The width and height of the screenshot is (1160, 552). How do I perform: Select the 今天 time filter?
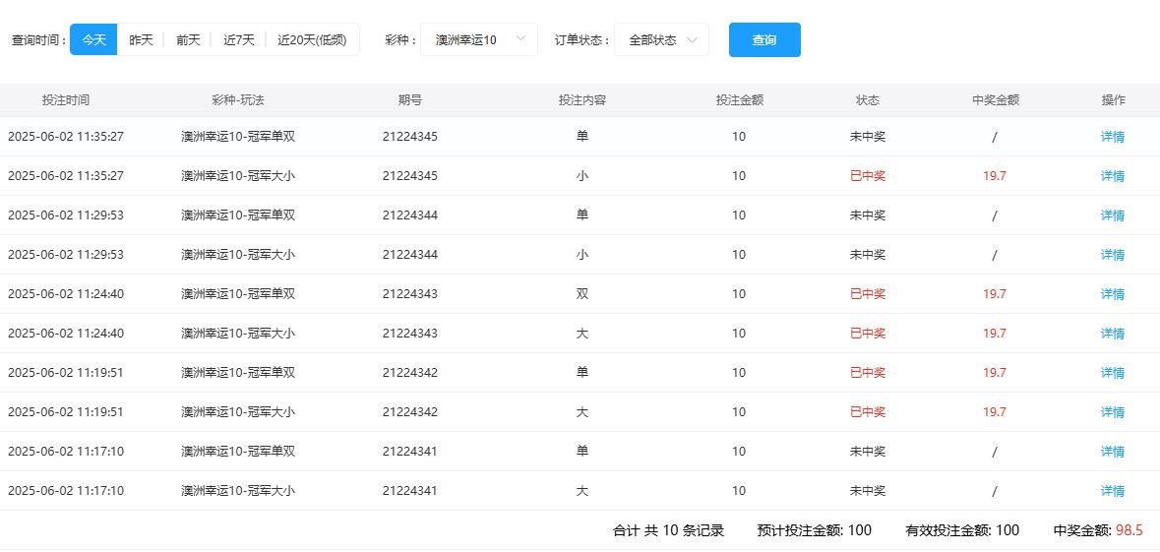pyautogui.click(x=93, y=40)
